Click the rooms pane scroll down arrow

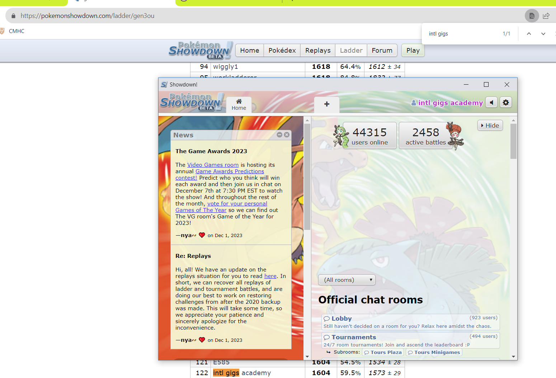[513, 356]
